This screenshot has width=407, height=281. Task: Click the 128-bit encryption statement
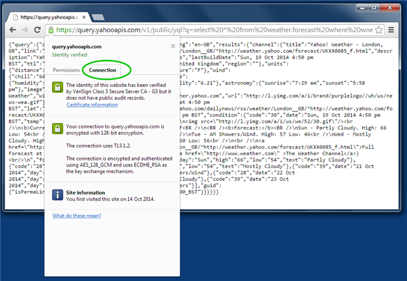tap(115, 130)
